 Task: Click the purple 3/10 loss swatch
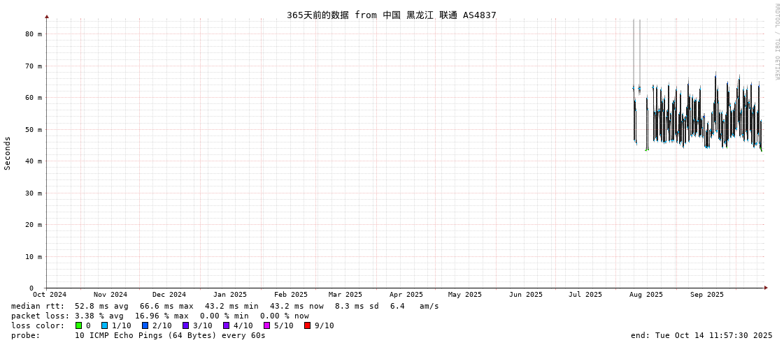coord(186,325)
